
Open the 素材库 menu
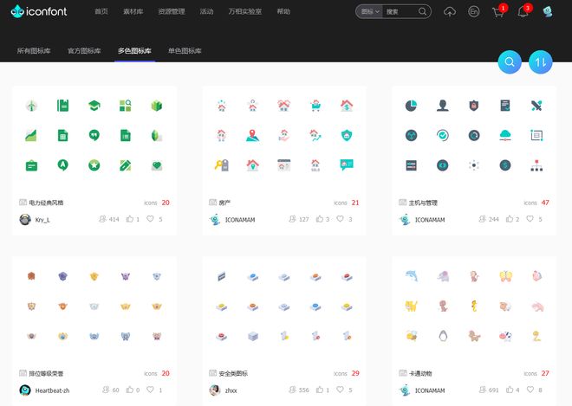(x=133, y=11)
